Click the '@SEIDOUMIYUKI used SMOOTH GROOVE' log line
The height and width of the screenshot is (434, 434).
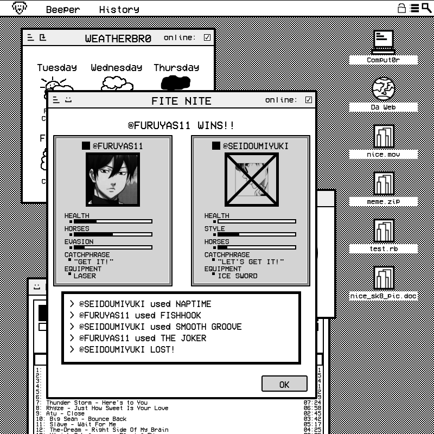coord(156,327)
